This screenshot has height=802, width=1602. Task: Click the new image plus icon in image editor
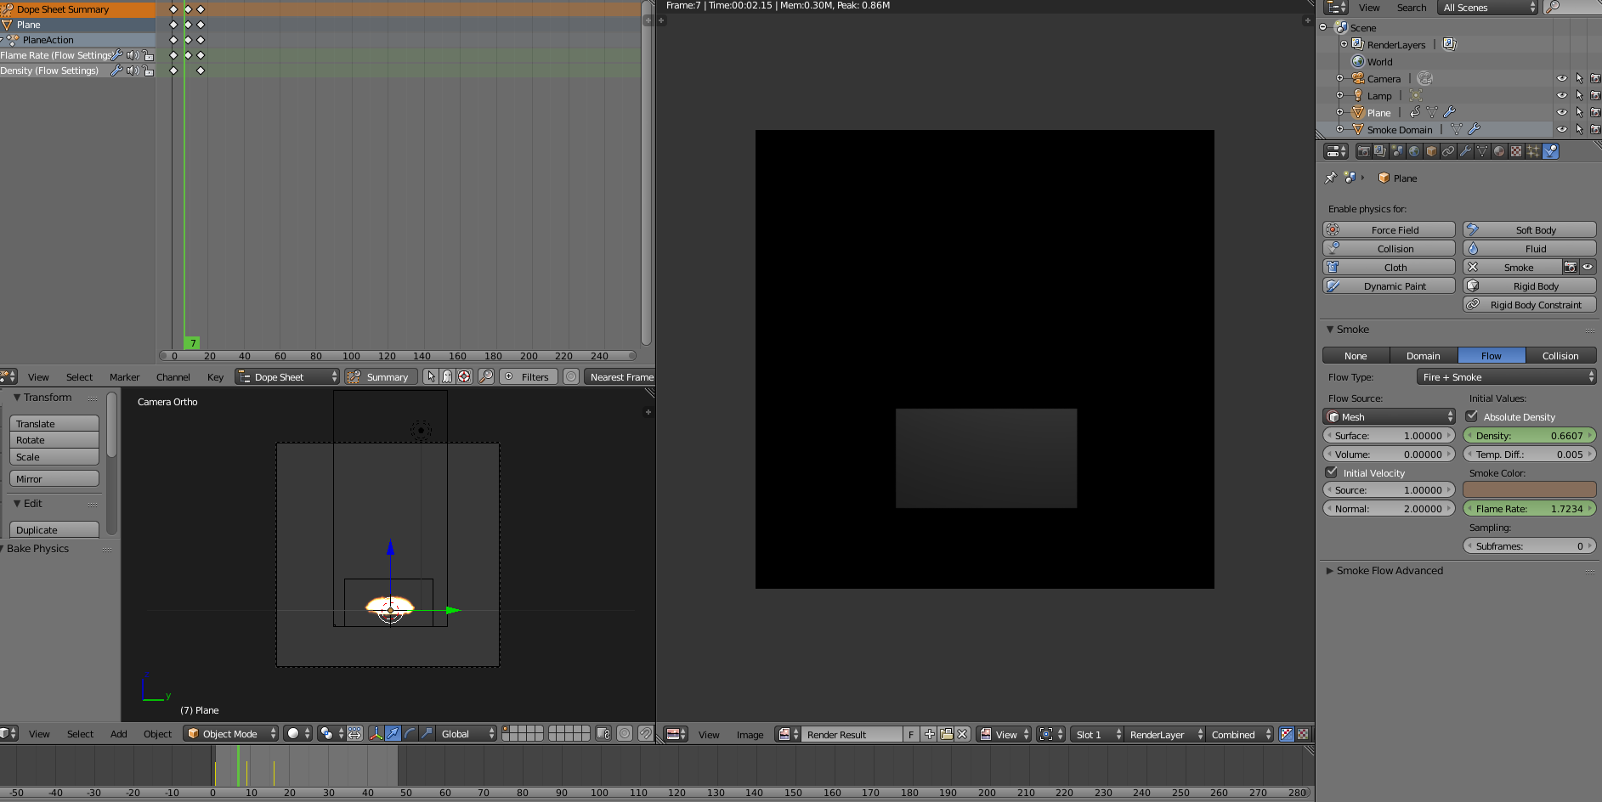point(930,734)
